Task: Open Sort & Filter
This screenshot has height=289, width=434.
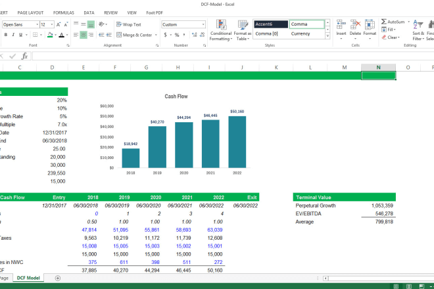Action: [418, 30]
